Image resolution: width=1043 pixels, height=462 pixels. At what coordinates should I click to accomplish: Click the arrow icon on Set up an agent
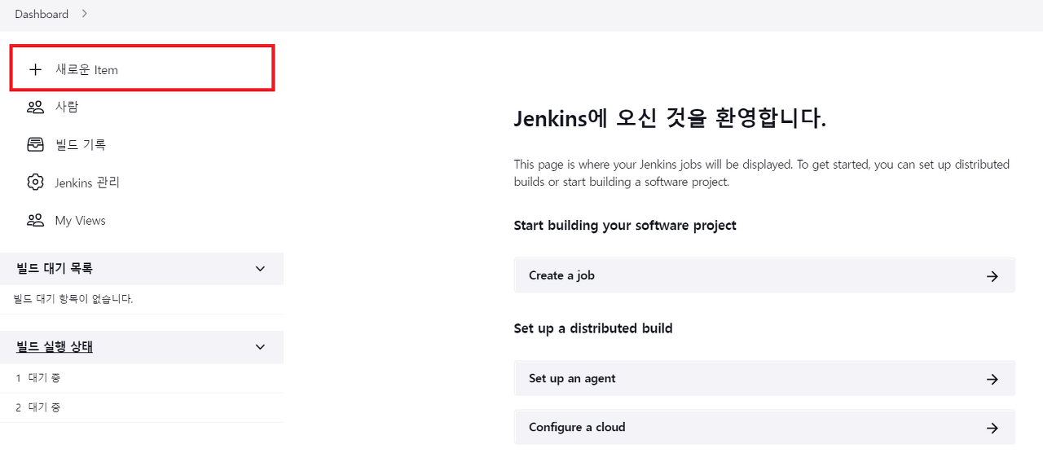click(x=992, y=379)
